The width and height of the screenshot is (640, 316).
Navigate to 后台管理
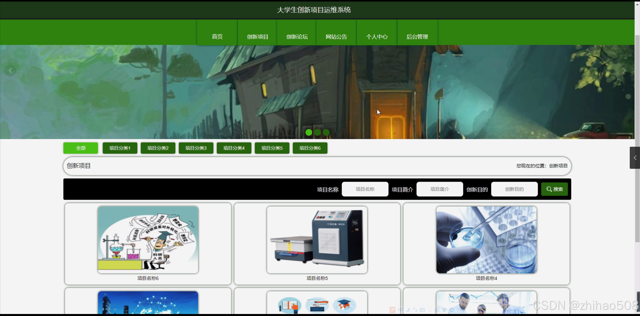pyautogui.click(x=417, y=37)
